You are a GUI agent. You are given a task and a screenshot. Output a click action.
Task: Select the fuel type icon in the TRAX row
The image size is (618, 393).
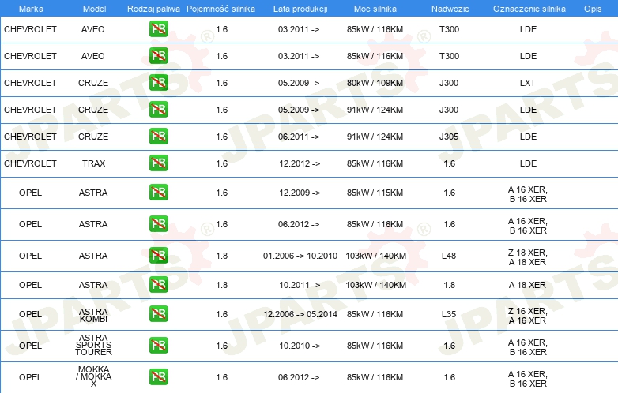tap(158, 163)
